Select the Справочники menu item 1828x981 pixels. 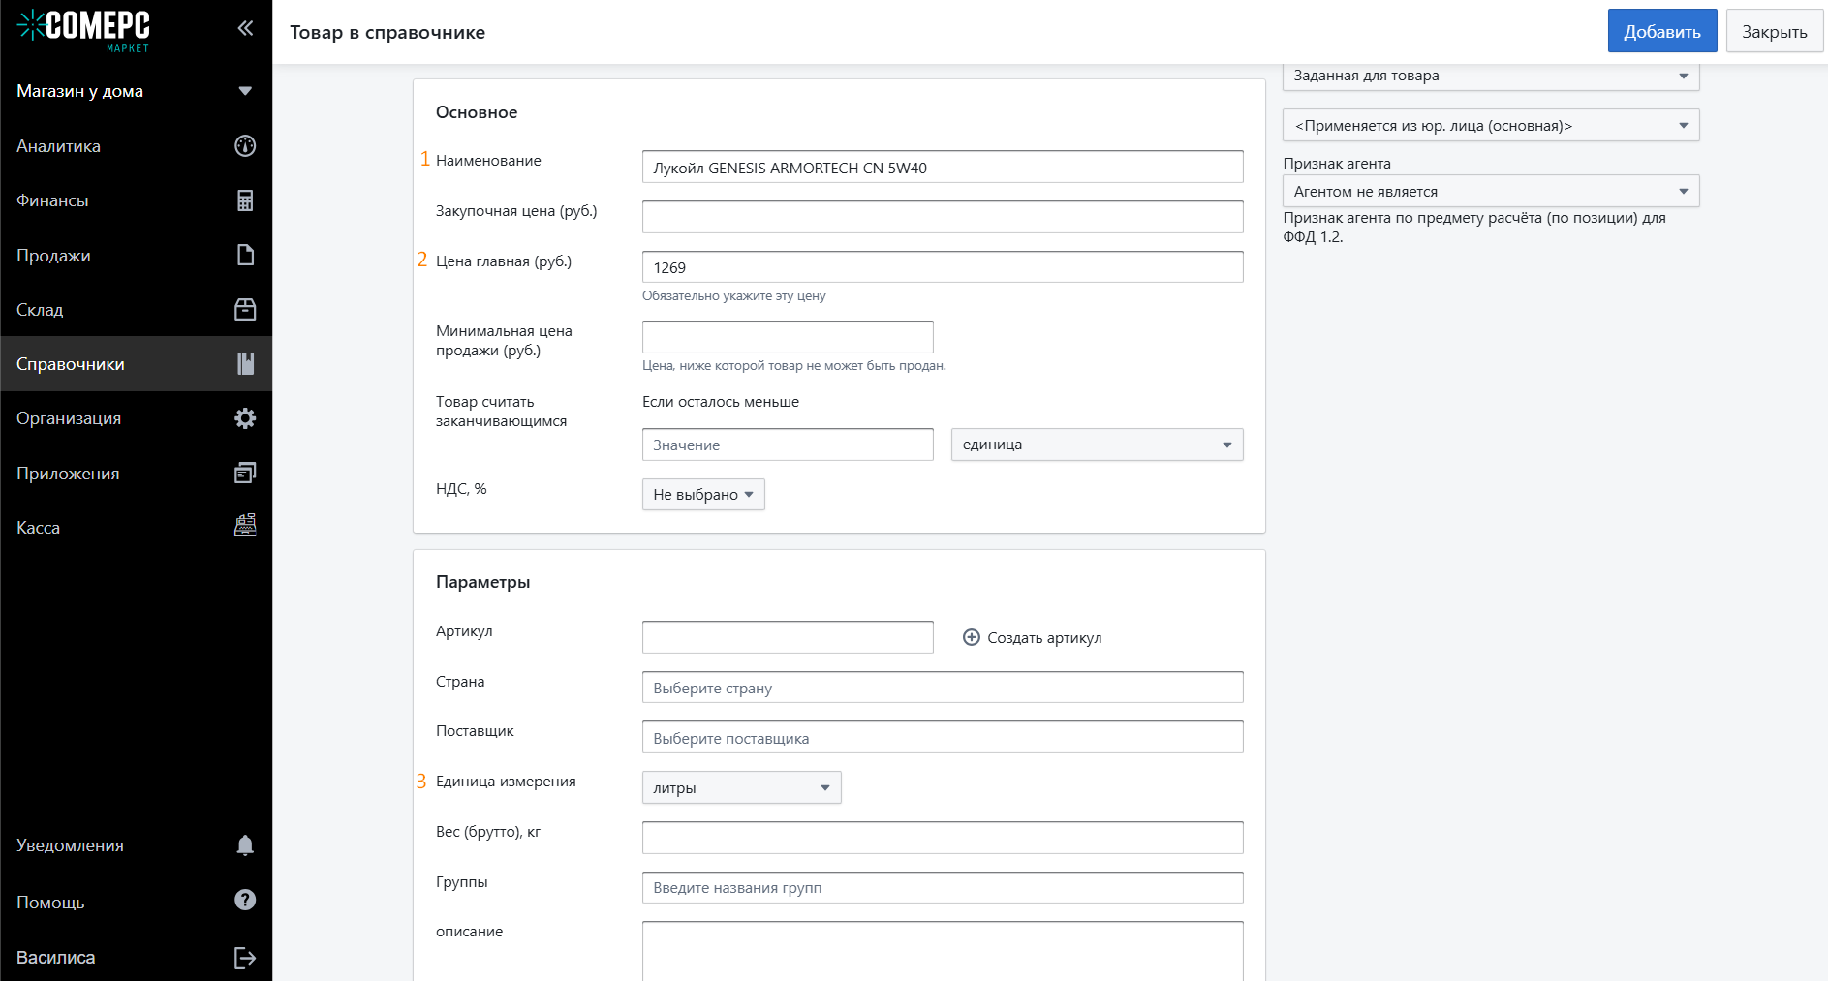136,364
